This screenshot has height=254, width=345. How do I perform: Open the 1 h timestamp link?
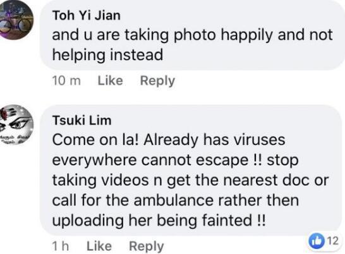pyautogui.click(x=61, y=246)
